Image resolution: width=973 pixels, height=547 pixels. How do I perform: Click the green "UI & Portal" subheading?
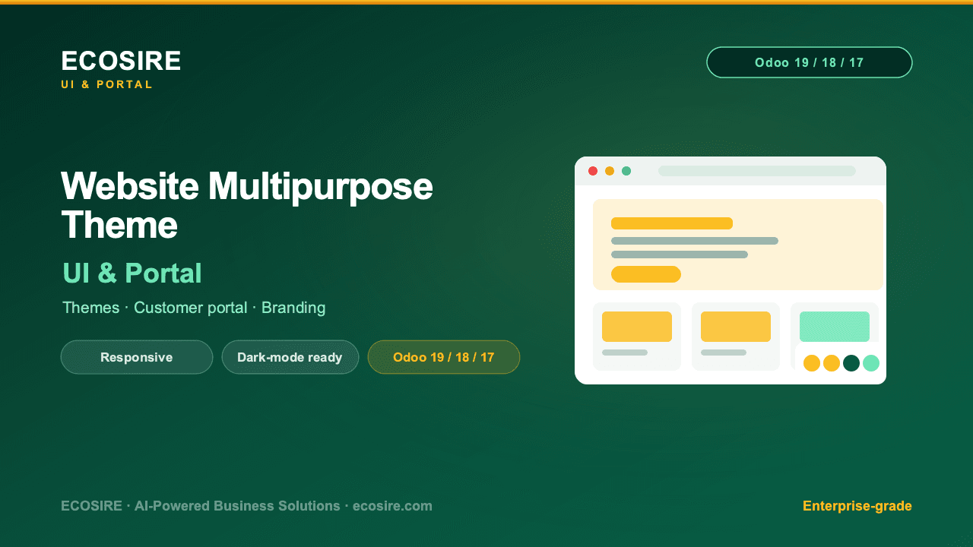[132, 273]
